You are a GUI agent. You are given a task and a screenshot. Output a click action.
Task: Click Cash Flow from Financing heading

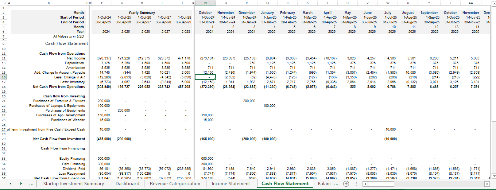63,148
